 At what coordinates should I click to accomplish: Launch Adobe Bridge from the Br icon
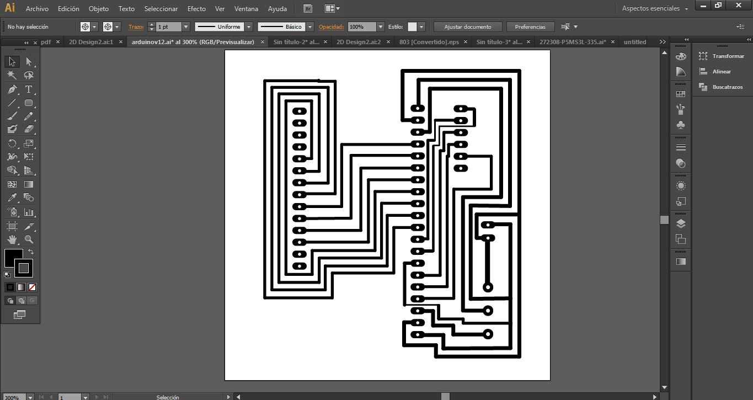point(308,9)
